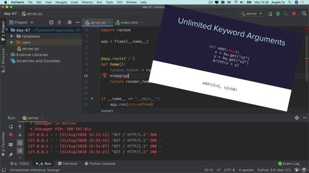Open Search Everywhere magnifier in PyCharm toolbar

(x=304, y=13)
